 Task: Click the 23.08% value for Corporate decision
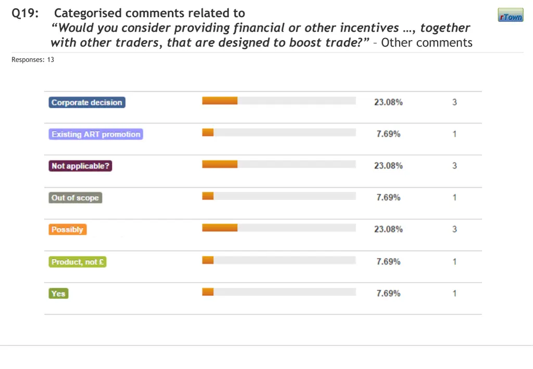point(388,102)
